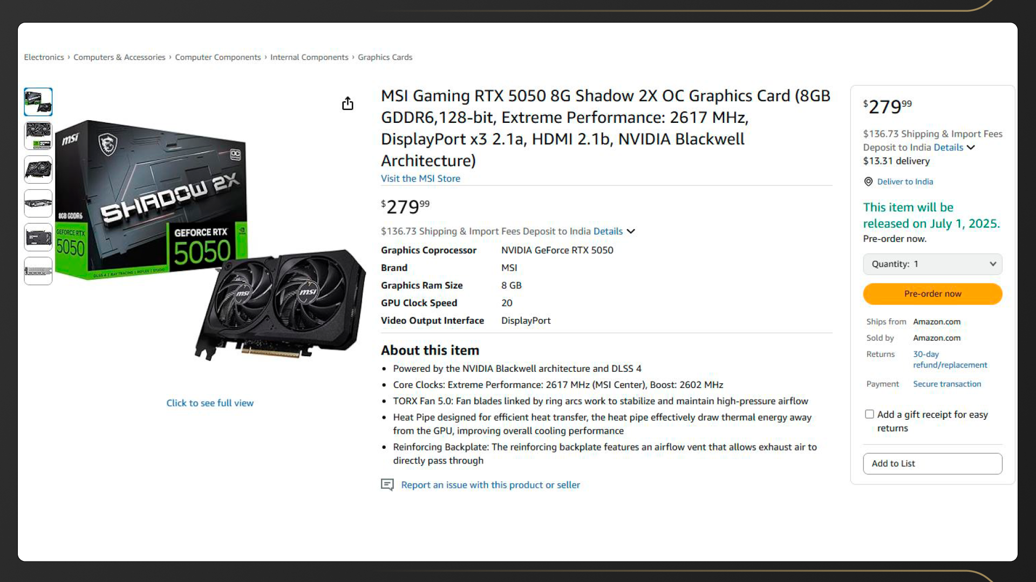
Task: Expand Details chevron in the buy box
Action: 955,147
